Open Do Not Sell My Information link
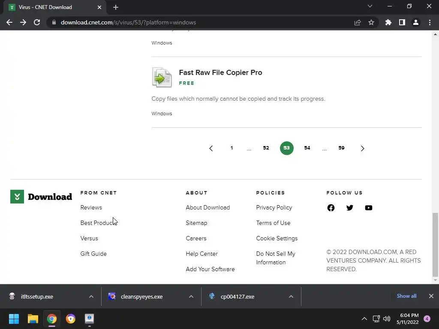The image size is (439, 329). coord(276,258)
